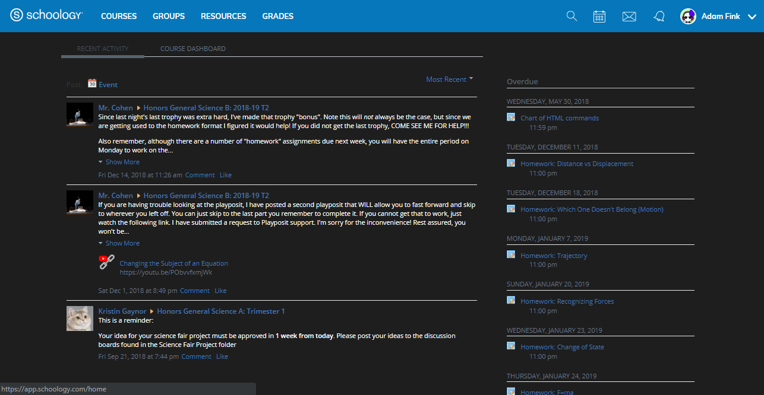Open the search magnifier icon
The height and width of the screenshot is (395, 764).
(x=572, y=16)
